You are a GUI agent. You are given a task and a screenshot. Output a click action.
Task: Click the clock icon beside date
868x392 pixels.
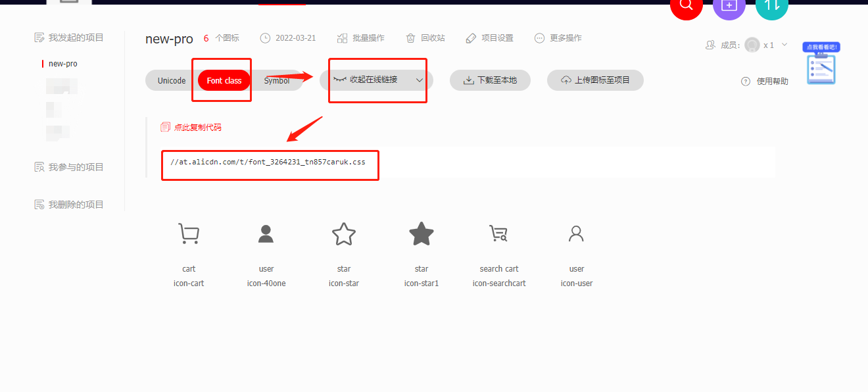[x=265, y=38]
